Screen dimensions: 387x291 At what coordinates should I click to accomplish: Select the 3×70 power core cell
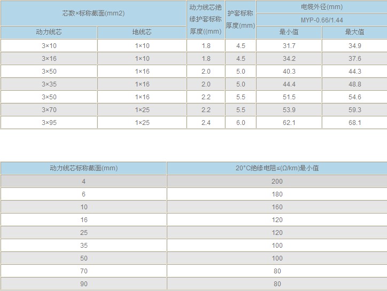click(x=49, y=110)
